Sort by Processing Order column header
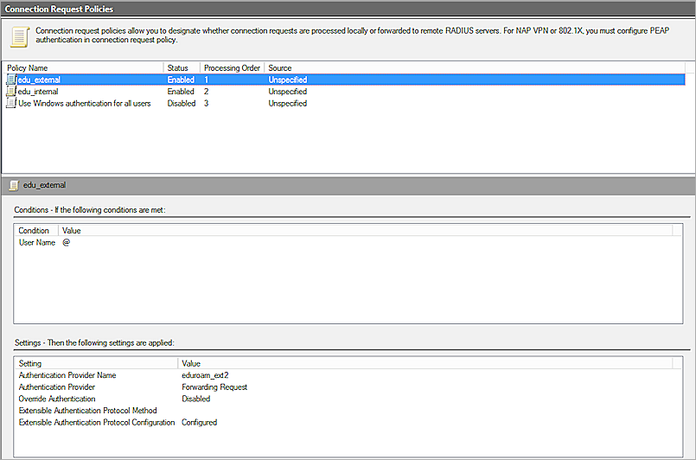696x460 pixels. (232, 67)
